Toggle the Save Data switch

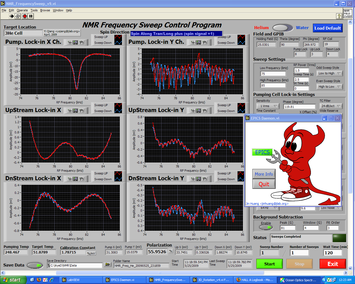35,265
